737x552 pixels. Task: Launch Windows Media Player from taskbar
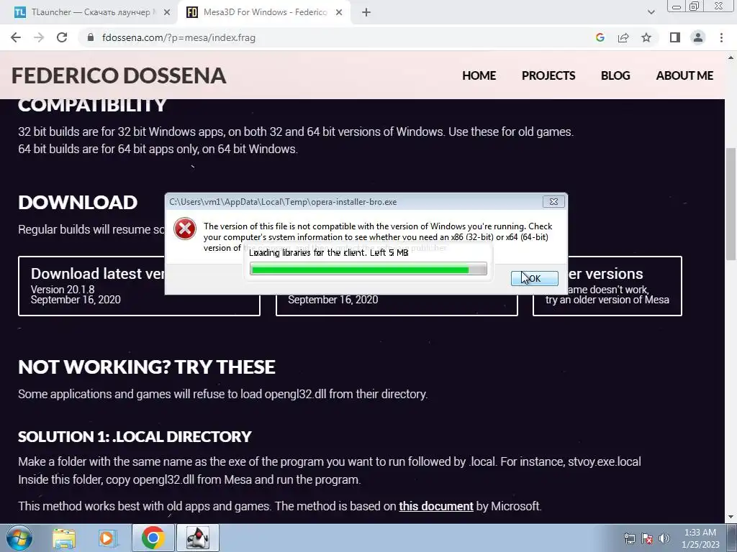click(x=108, y=538)
